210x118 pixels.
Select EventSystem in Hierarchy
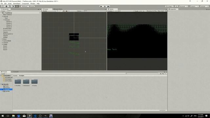click(x=7, y=29)
